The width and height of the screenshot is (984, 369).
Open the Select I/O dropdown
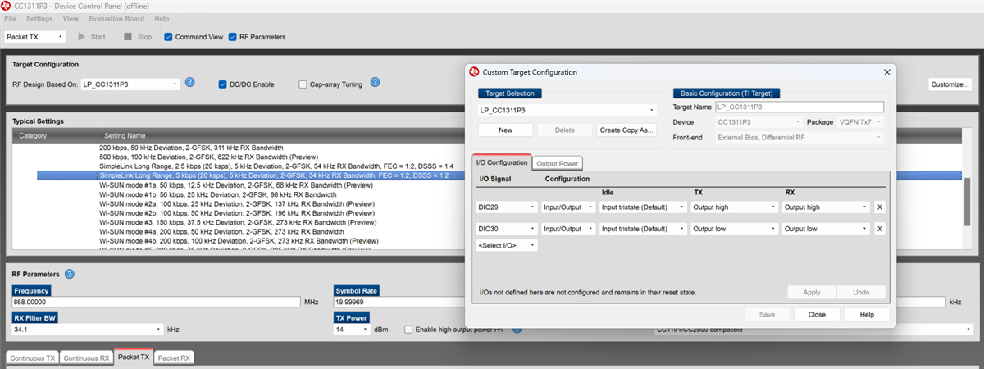507,245
